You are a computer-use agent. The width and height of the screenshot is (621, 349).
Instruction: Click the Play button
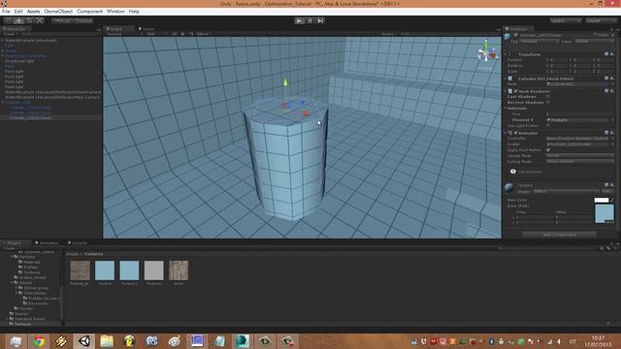(300, 20)
